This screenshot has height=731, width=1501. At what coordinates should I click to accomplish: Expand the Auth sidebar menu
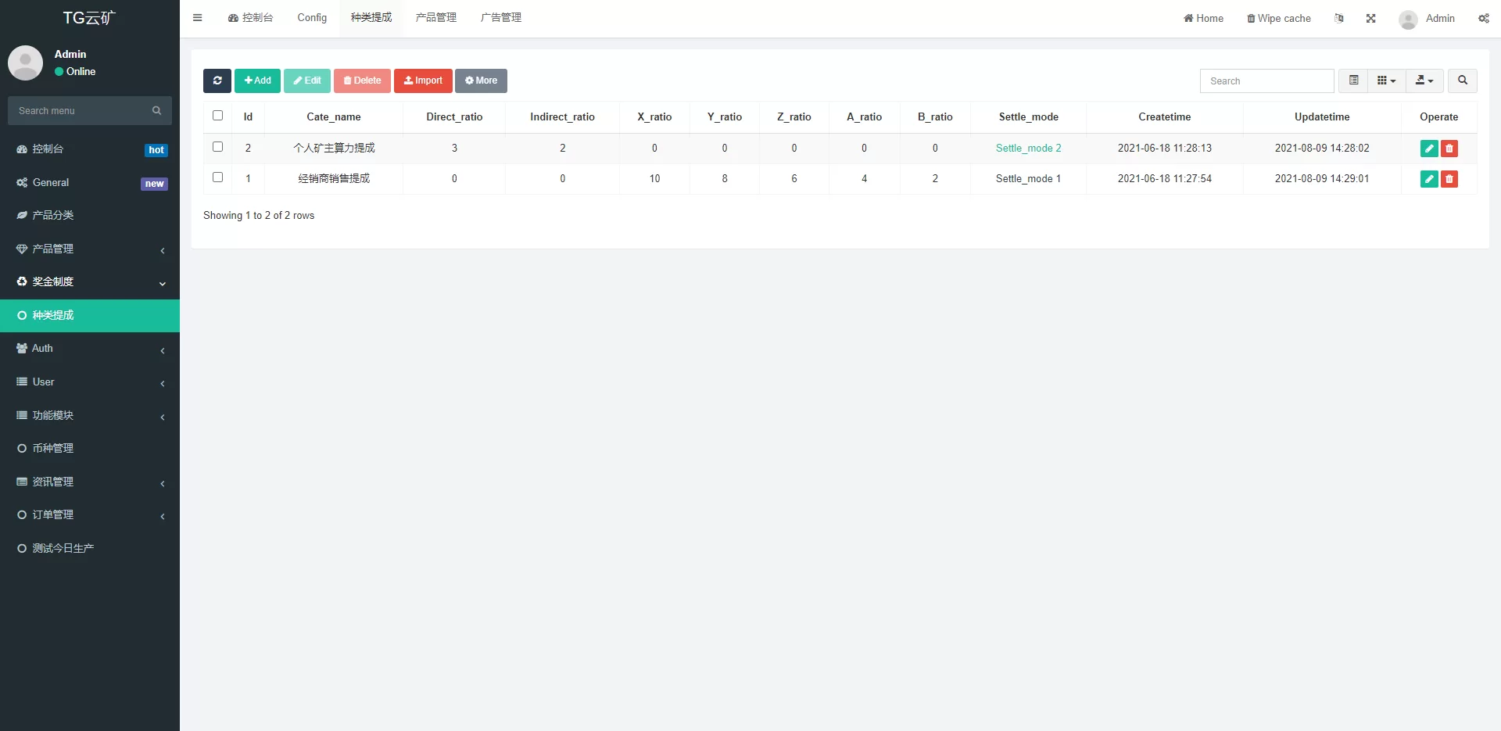pos(90,349)
